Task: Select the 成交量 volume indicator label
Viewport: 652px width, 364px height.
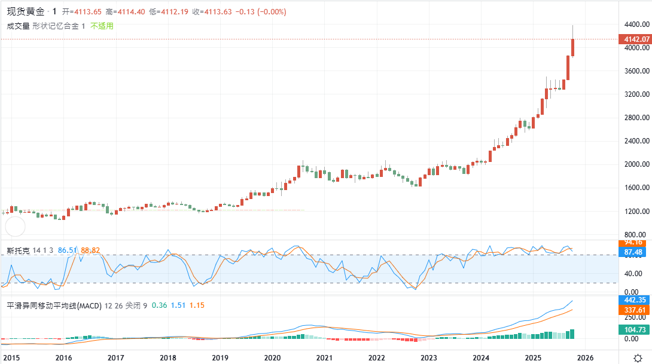Action: coord(17,26)
